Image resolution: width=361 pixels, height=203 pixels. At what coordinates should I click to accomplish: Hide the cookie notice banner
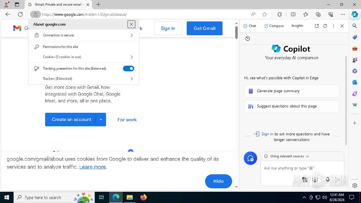click(219, 181)
